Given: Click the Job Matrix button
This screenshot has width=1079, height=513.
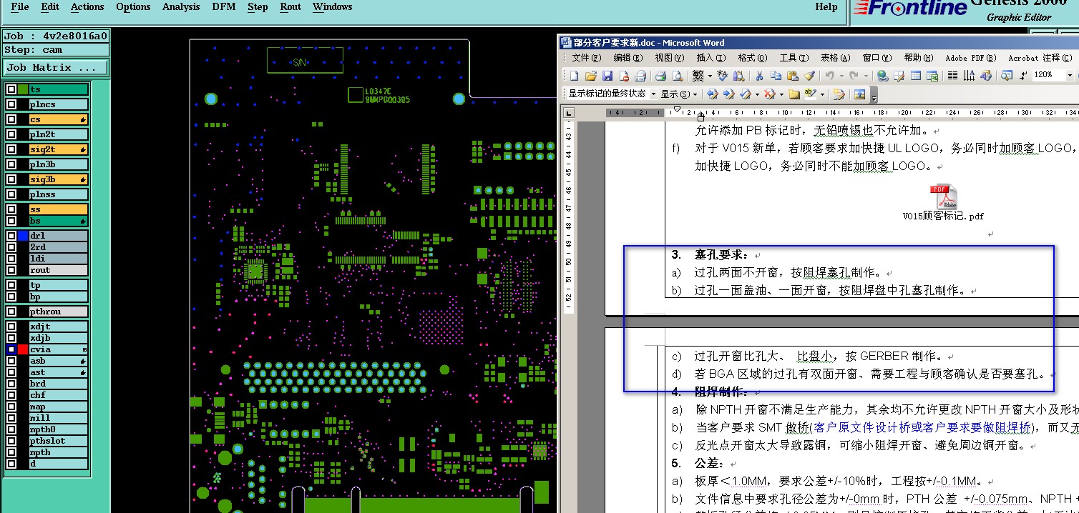Looking at the screenshot, I should click(x=56, y=67).
